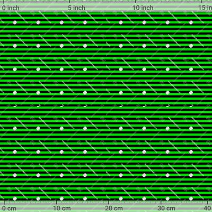212x212 pixels.
Task: Click the white dot nearest below "5 inch"
Action: pyautogui.click(x=85, y=22)
